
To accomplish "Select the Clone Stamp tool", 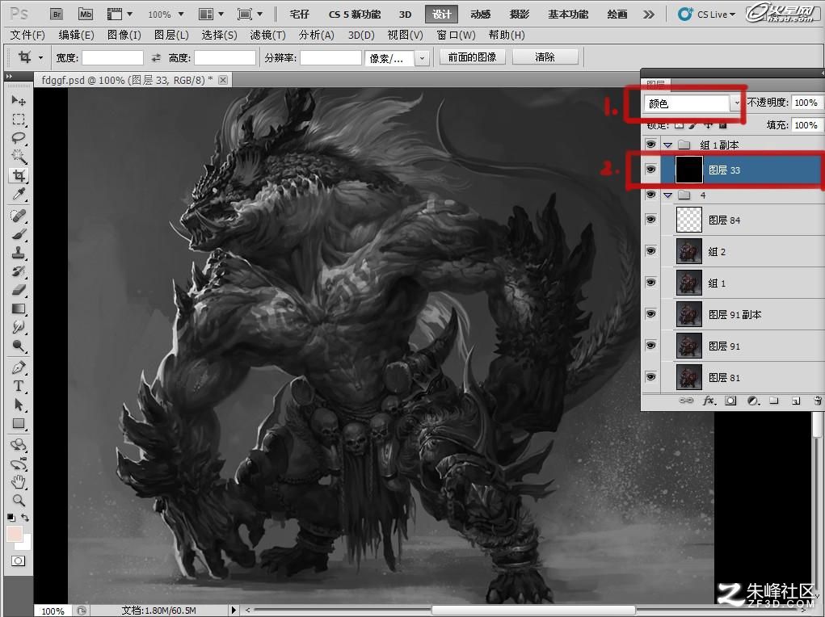I will coord(19,253).
